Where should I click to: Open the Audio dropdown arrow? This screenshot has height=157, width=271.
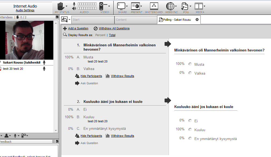(98, 6)
